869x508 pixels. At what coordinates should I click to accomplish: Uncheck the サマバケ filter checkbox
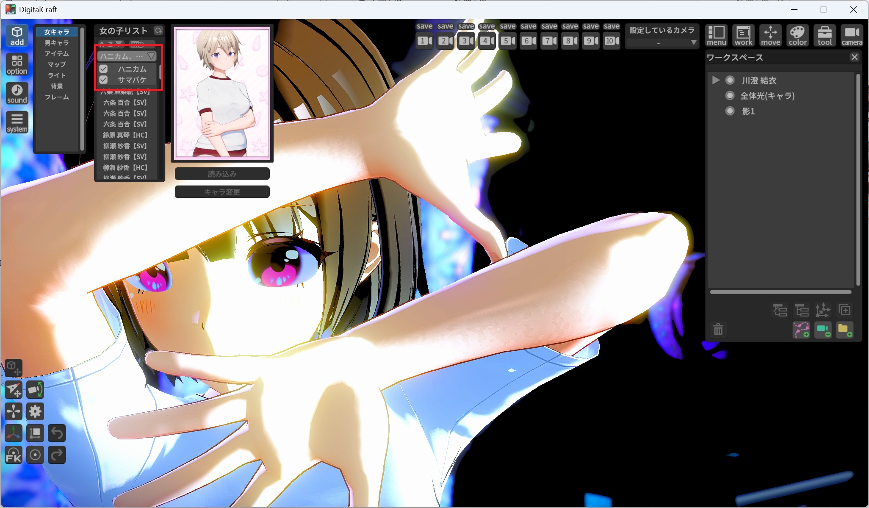click(x=104, y=80)
